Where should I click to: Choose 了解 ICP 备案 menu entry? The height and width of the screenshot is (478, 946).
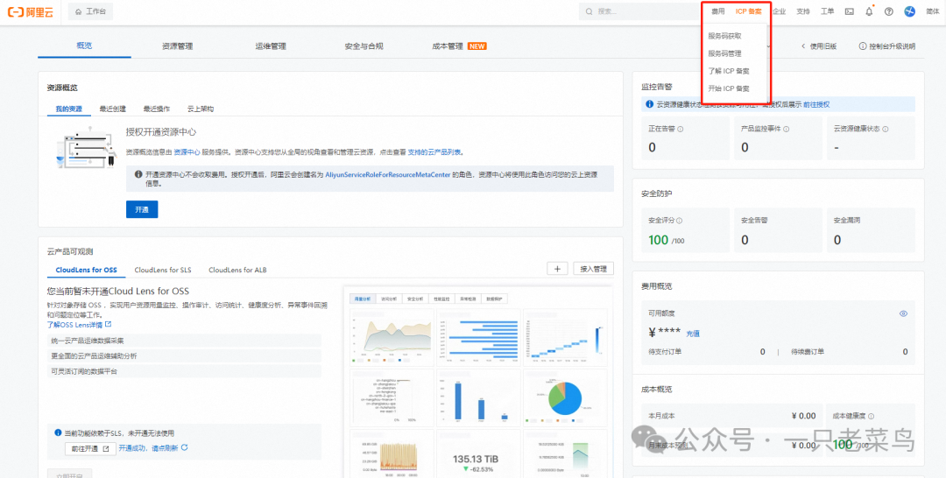pos(729,71)
